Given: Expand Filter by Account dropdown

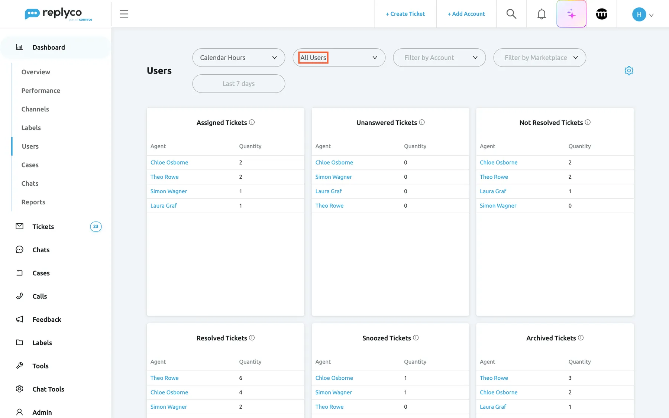Looking at the screenshot, I should [439, 58].
